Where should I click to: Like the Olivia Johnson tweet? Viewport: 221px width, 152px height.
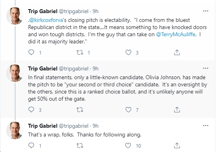(x=128, y=109)
